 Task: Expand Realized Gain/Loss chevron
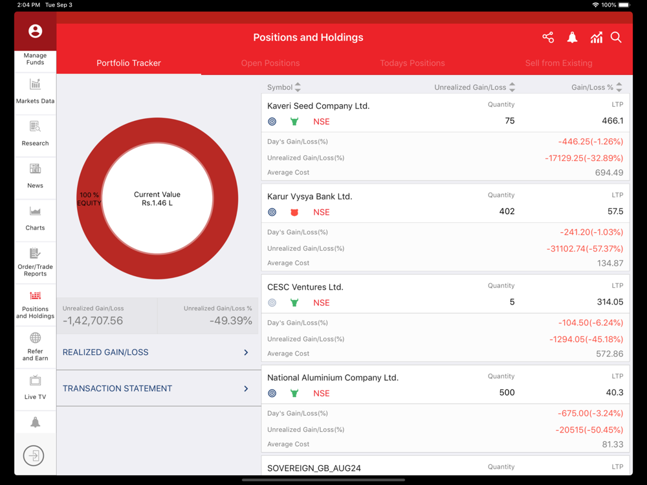246,352
